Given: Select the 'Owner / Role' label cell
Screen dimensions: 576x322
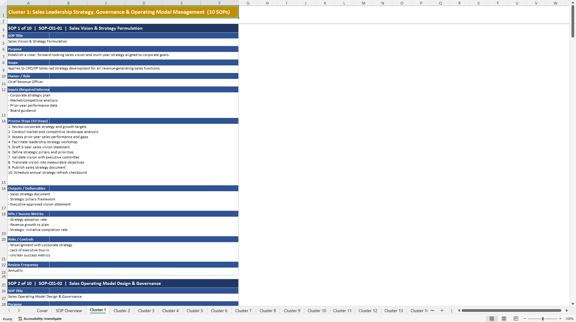Looking at the screenshot, I should [28, 76].
